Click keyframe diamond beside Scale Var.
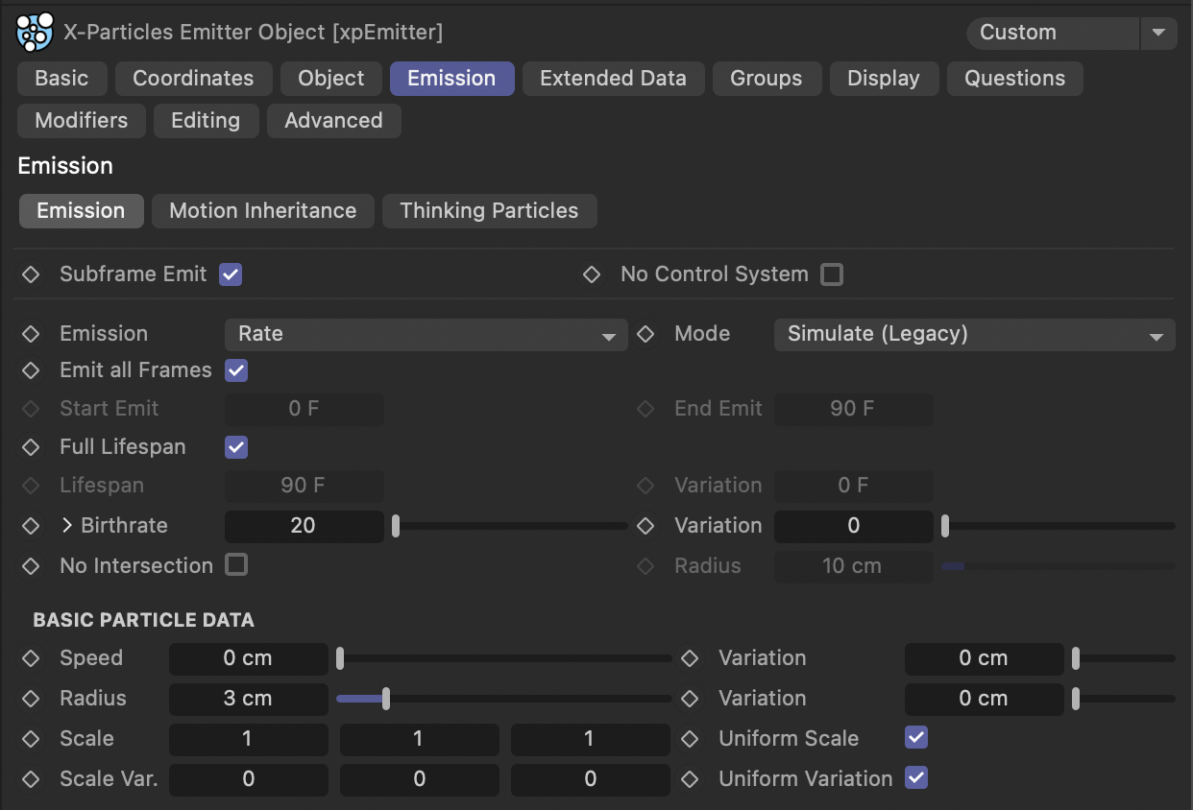1193x810 pixels. (x=31, y=779)
